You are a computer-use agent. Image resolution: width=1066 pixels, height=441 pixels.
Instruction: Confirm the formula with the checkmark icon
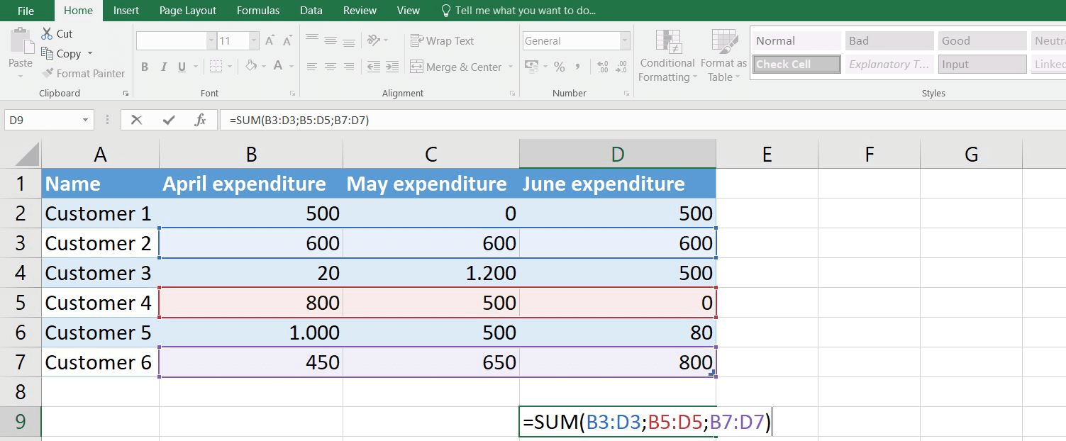169,121
